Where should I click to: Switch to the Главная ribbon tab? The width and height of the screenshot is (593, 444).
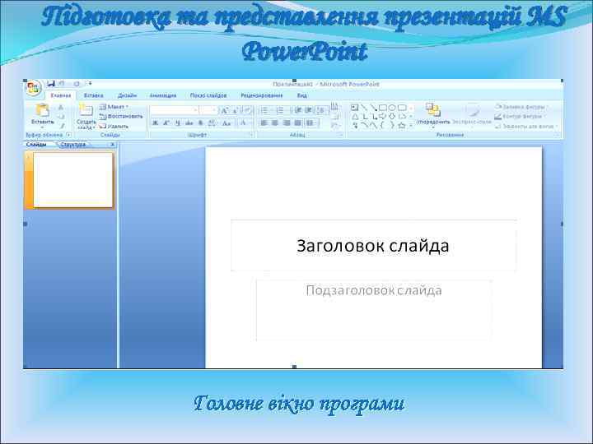click(61, 95)
